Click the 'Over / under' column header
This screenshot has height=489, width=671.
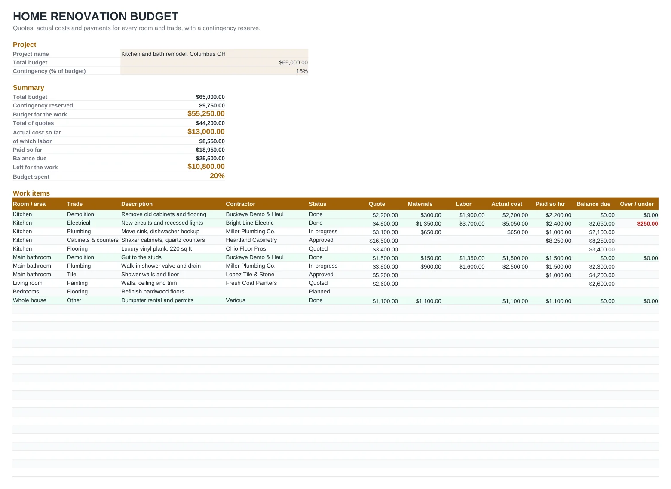coord(637,204)
